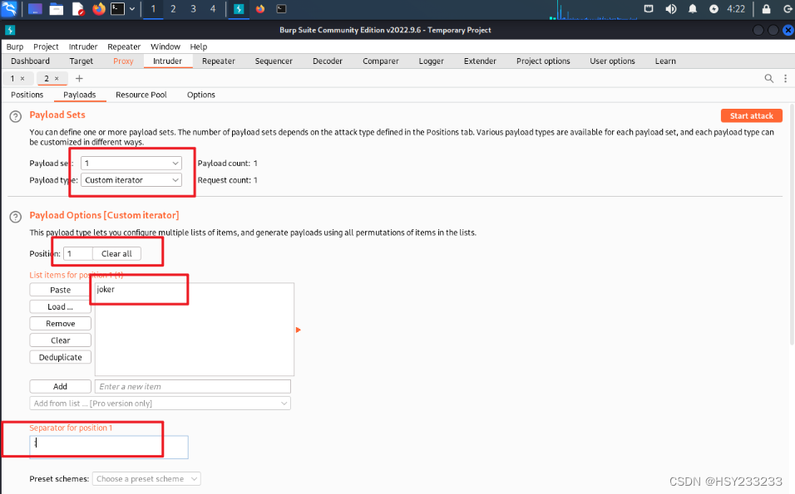Viewport: 795px width, 494px height.
Task: Close Intruder attack tab 2
Action: [x=57, y=78]
